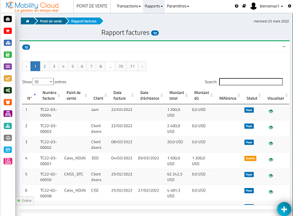View invoice TC22-02-00058 via eye icon

point(271,192)
